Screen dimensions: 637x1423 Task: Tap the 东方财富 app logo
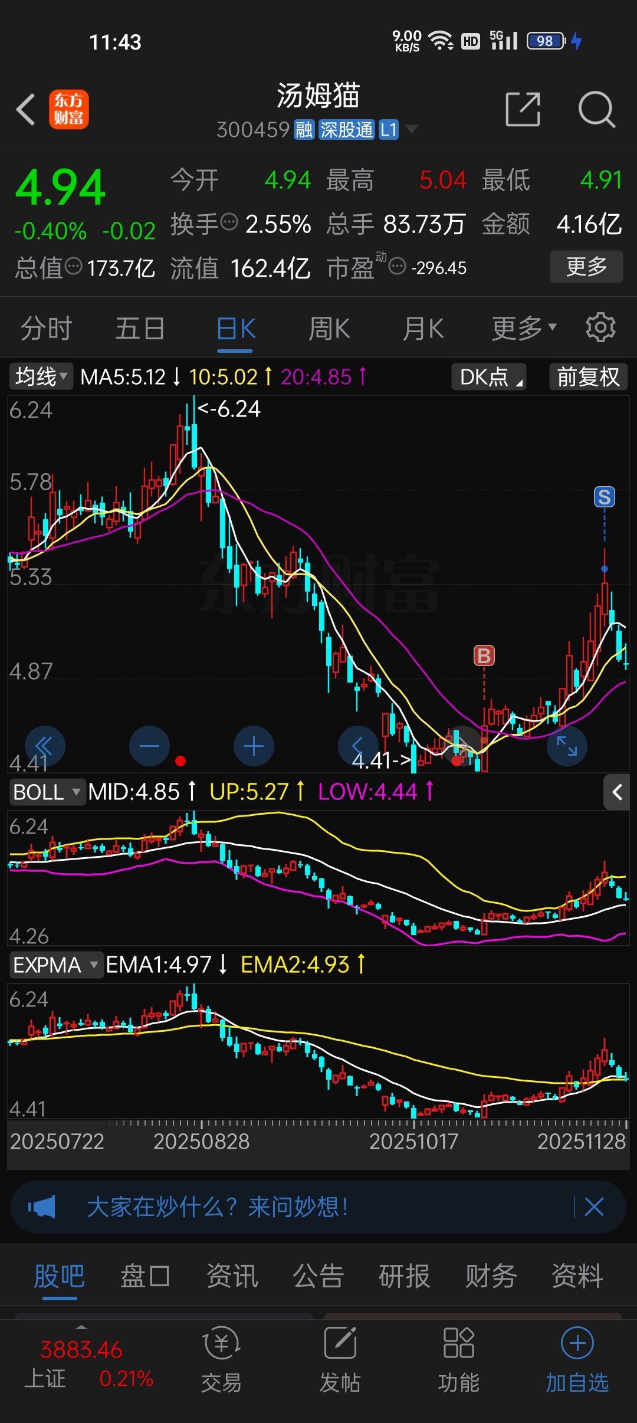[x=68, y=110]
